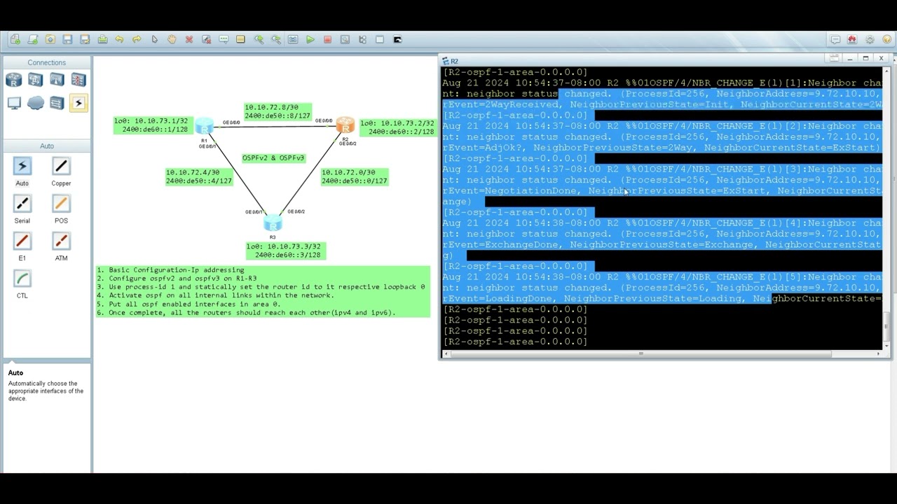
Task: Open the CLI console toolbar icon
Action: pyautogui.click(x=397, y=40)
